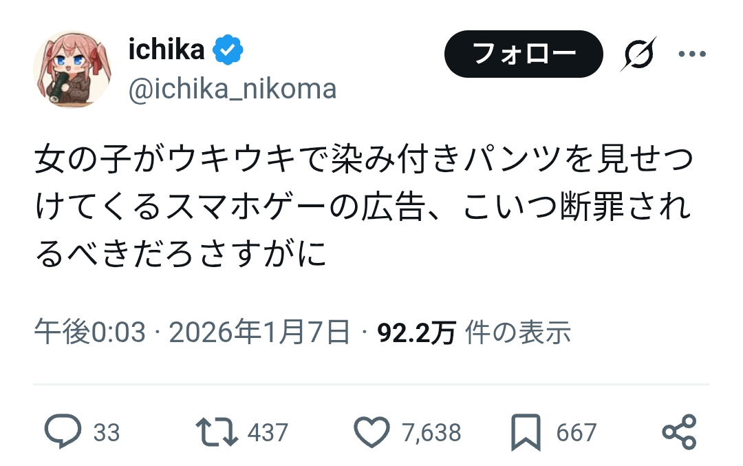Like the post with the heart icon
Screen dimensions: 743x466
pos(371,432)
